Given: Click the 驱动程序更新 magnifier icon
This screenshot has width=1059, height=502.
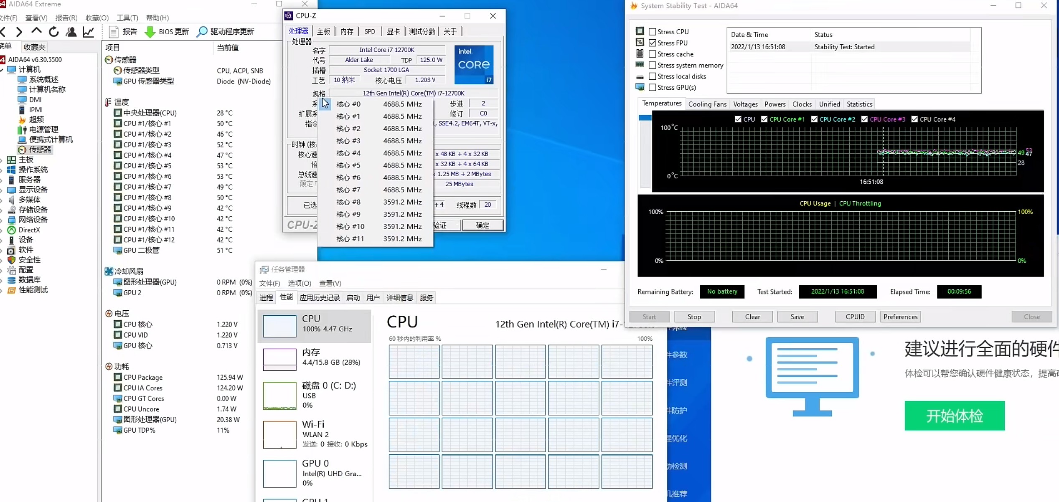Looking at the screenshot, I should 202,32.
